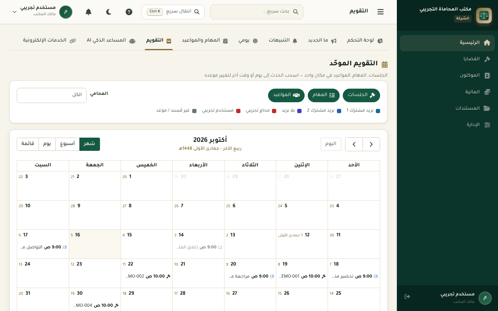Select أسبوع week view
The image size is (498, 311).
pyautogui.click(x=67, y=144)
